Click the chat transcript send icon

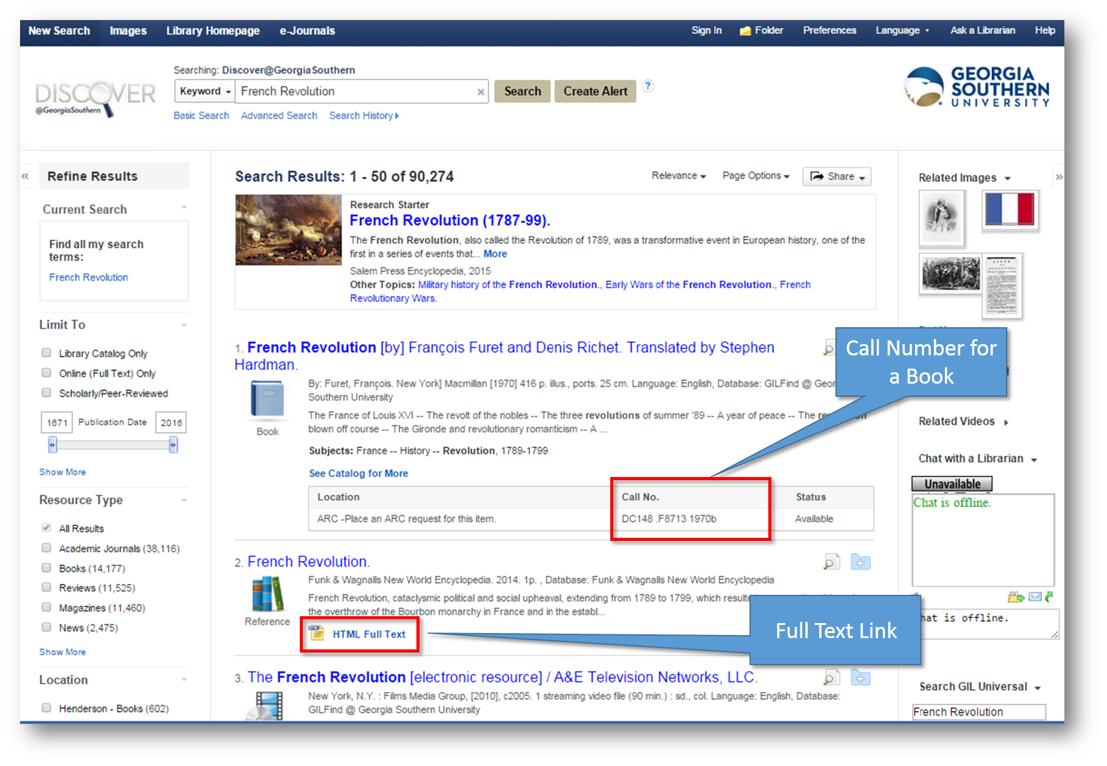coord(1016,597)
